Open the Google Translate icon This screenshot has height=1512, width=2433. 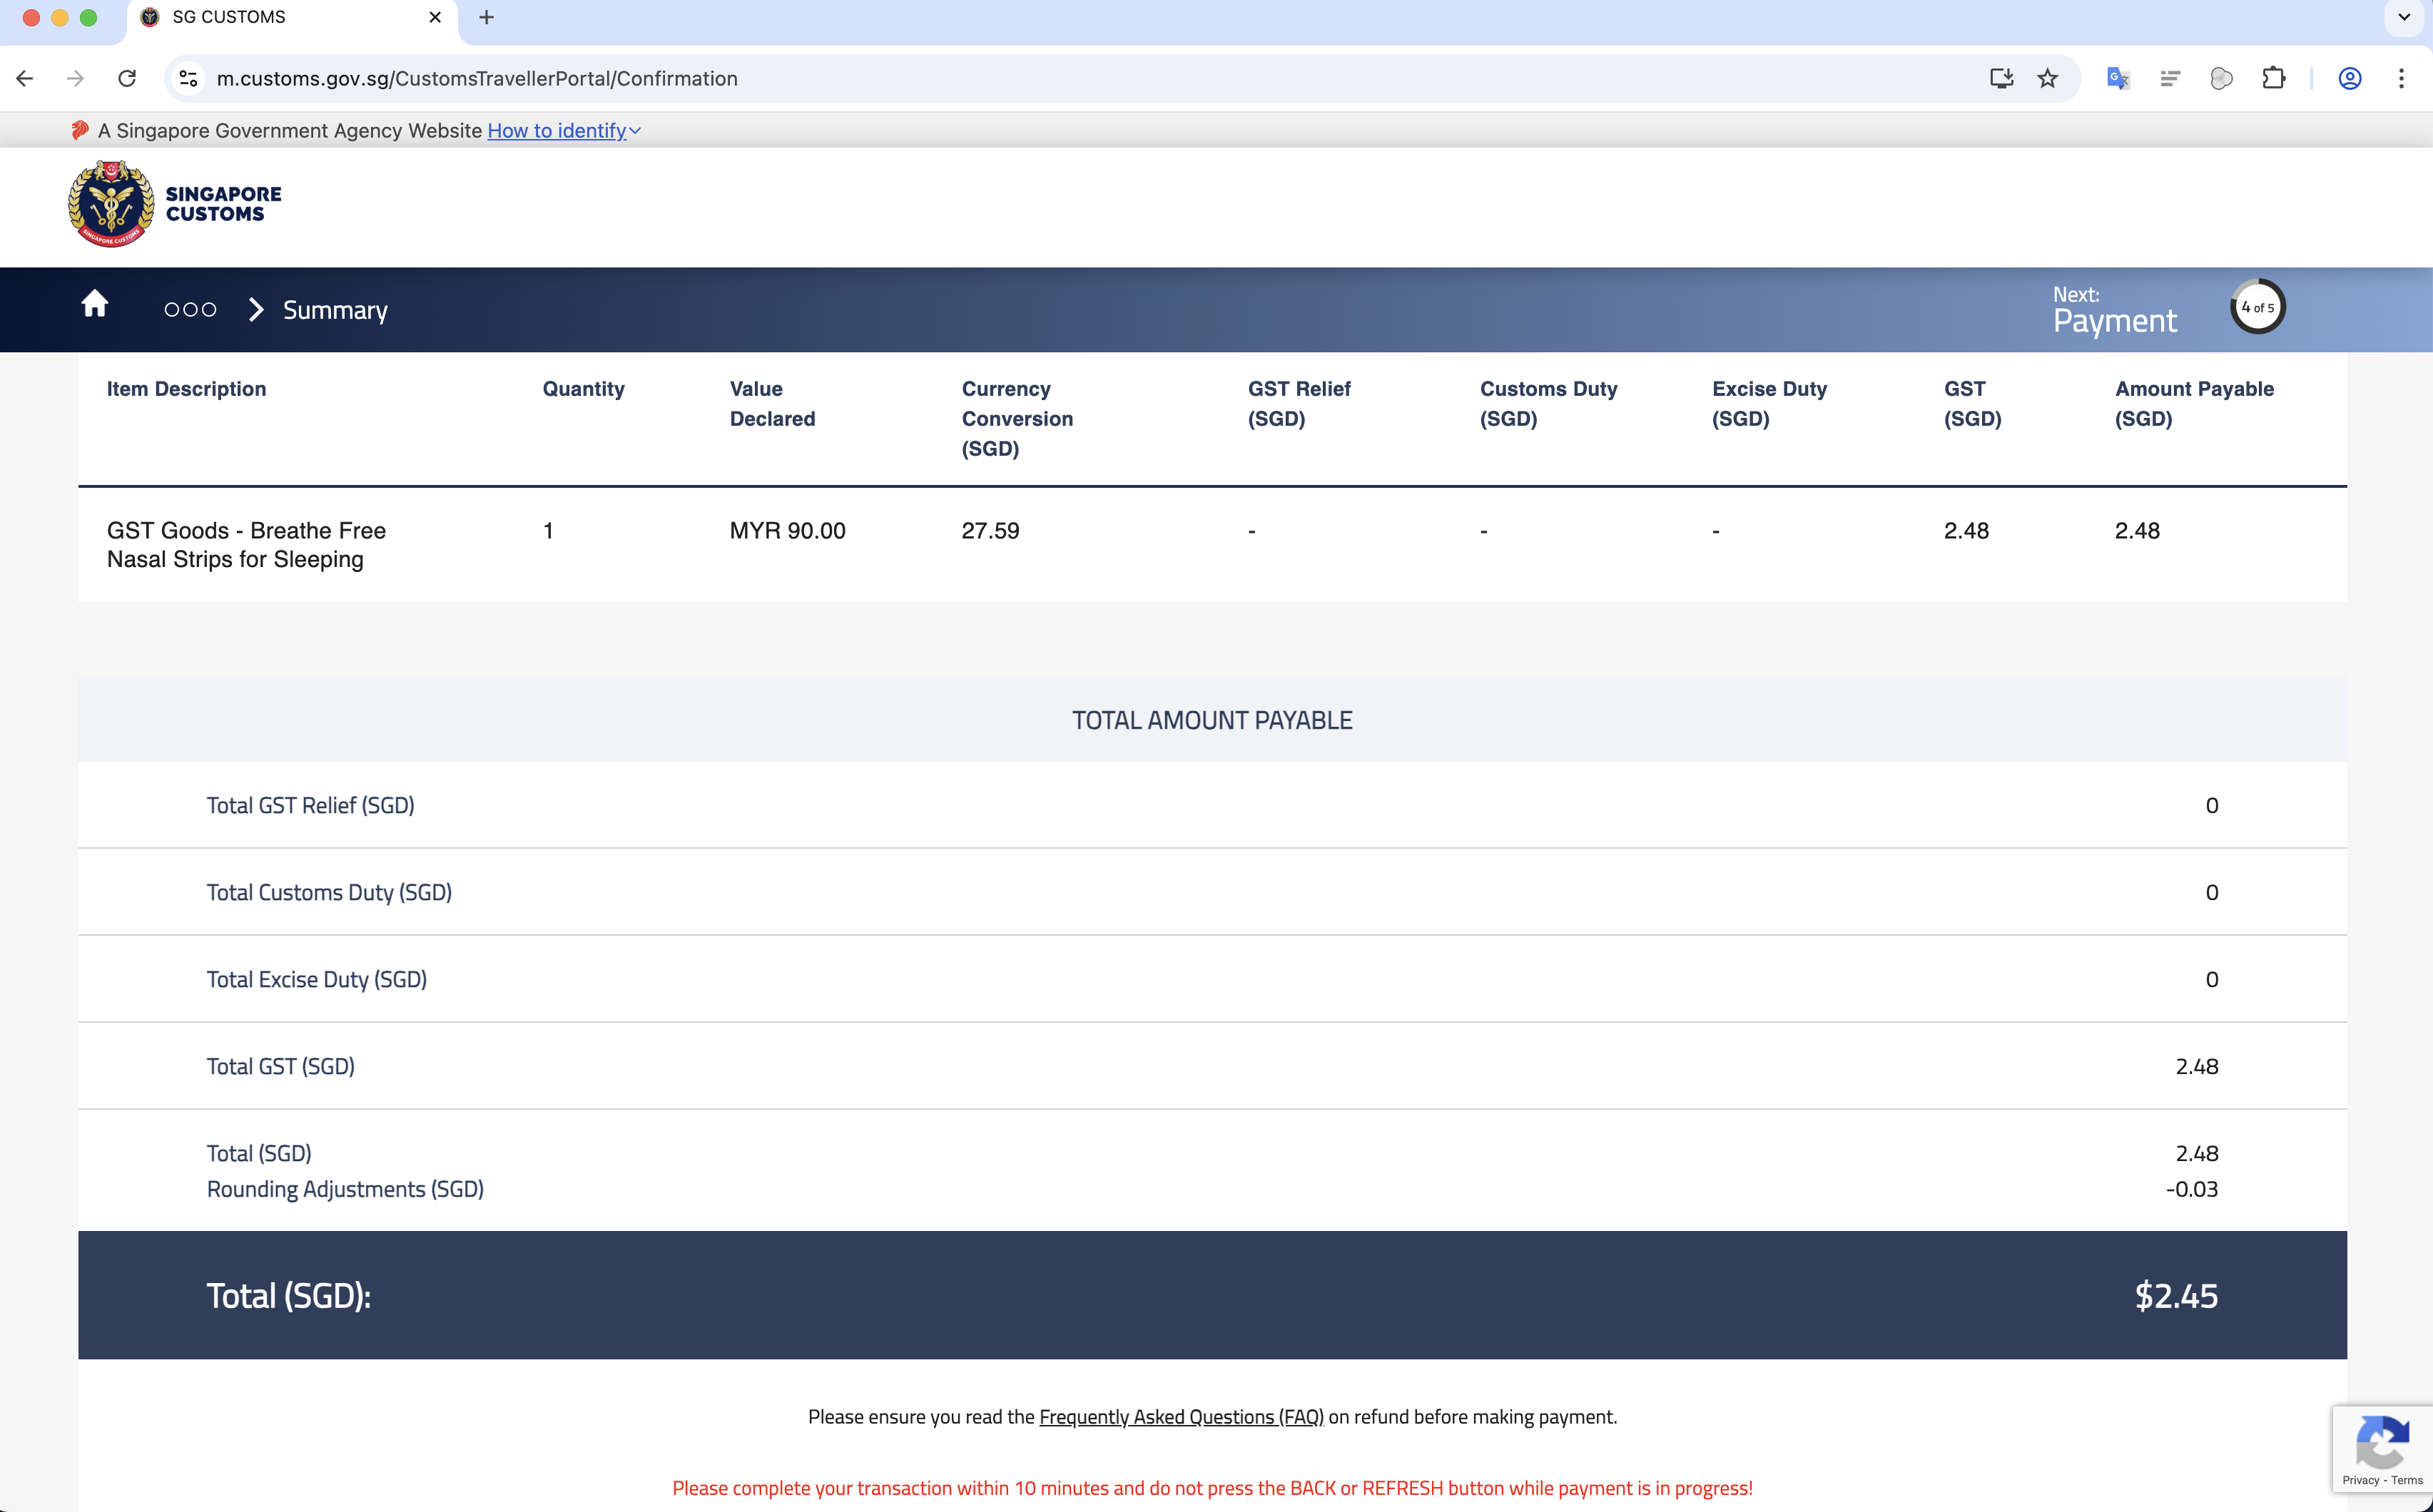click(x=2117, y=78)
